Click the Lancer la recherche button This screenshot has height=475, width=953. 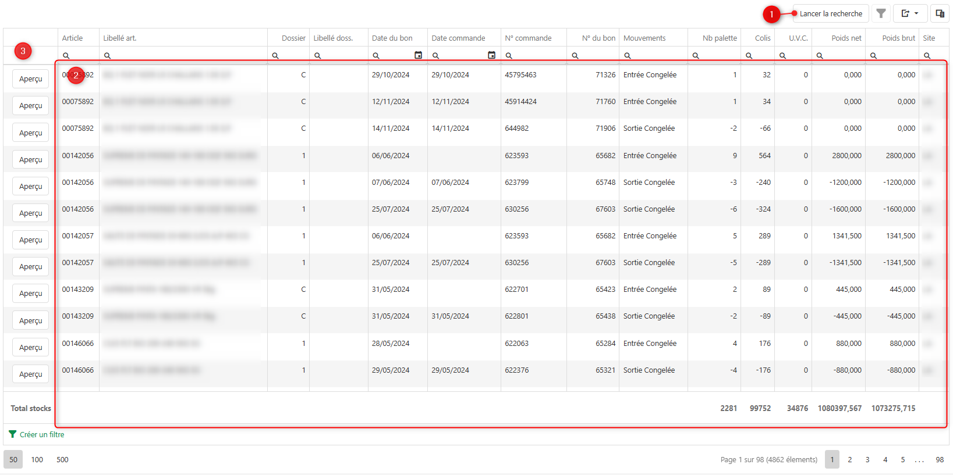tap(831, 13)
